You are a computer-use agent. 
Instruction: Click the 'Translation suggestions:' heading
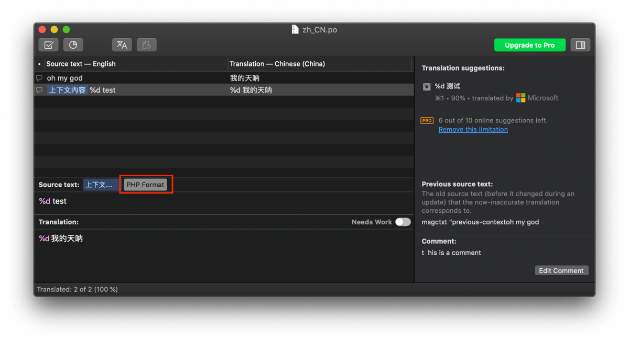[x=463, y=68]
